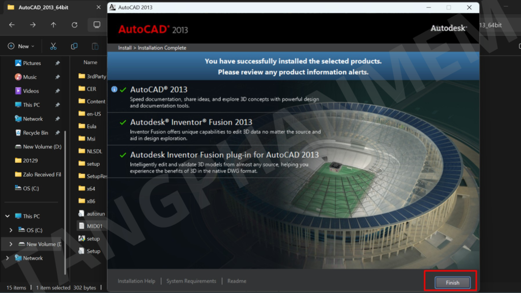Open the Recycle Bin quick access item
This screenshot has width=521, height=293.
36,133
